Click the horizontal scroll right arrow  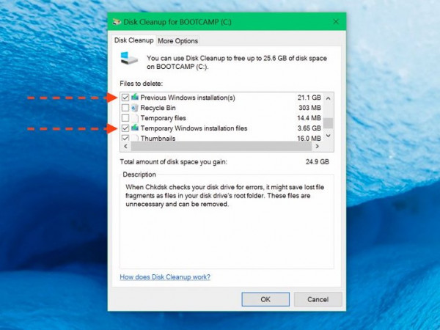(317, 146)
